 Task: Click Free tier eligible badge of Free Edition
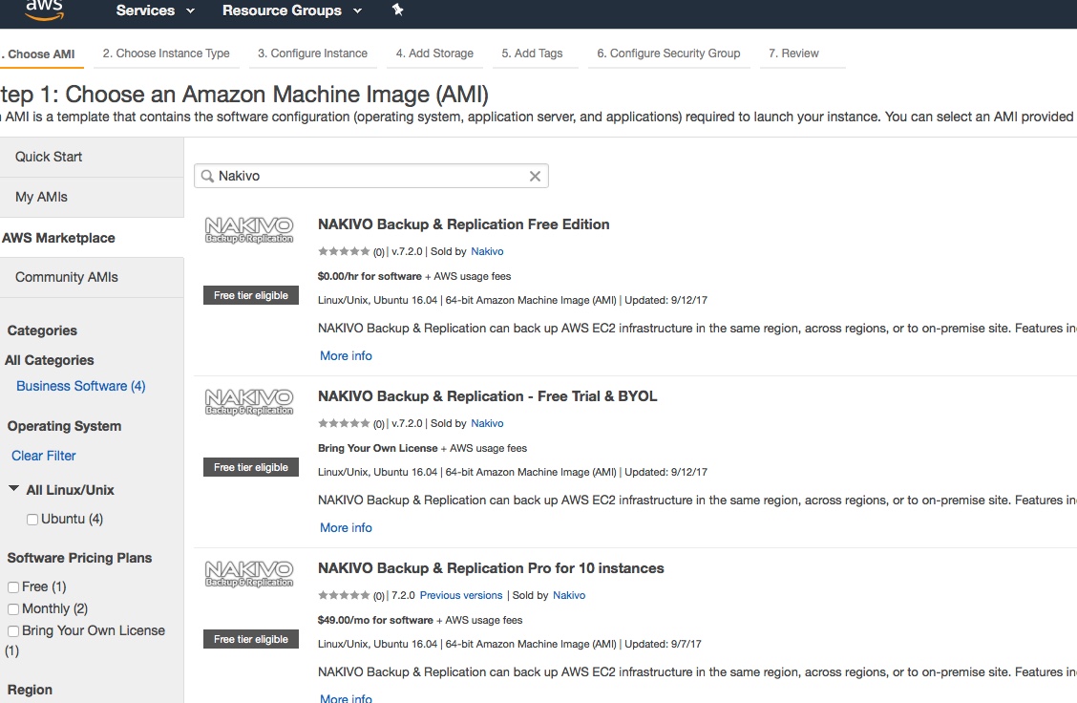(x=251, y=295)
